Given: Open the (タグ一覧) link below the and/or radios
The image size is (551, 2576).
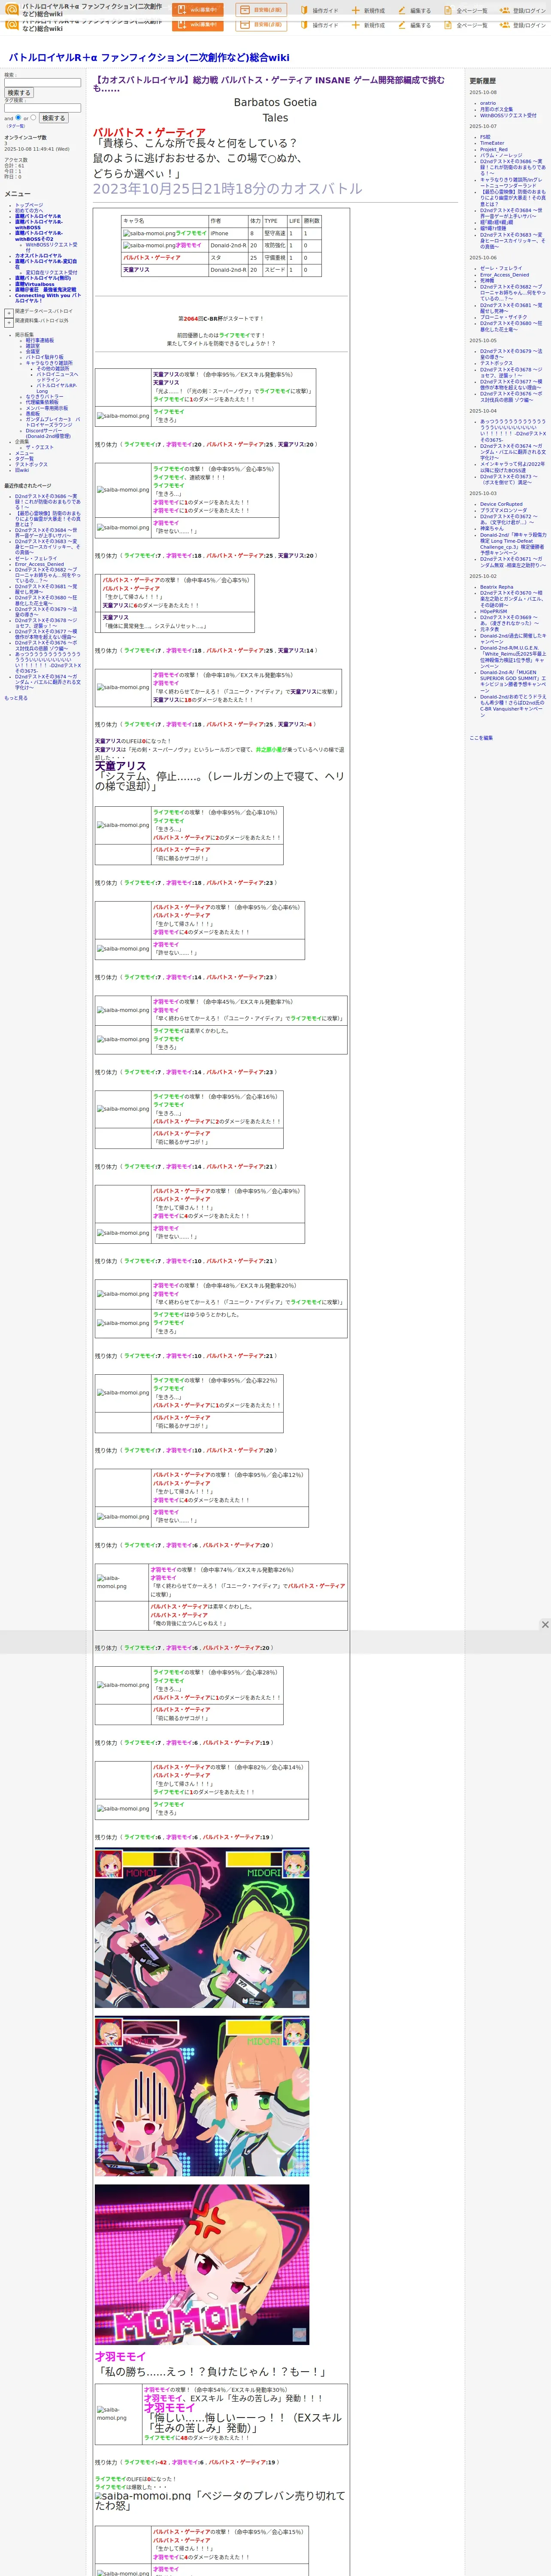Looking at the screenshot, I should 15,126.
